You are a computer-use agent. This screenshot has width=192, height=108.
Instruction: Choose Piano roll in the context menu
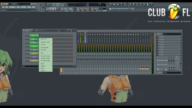46,39
